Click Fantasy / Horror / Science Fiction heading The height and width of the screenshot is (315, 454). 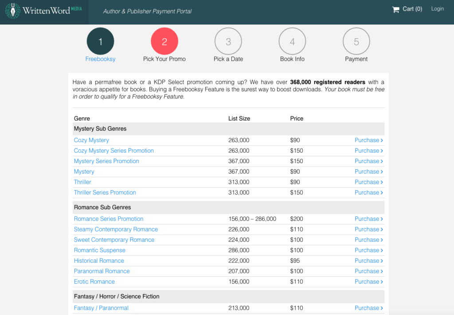(x=117, y=296)
